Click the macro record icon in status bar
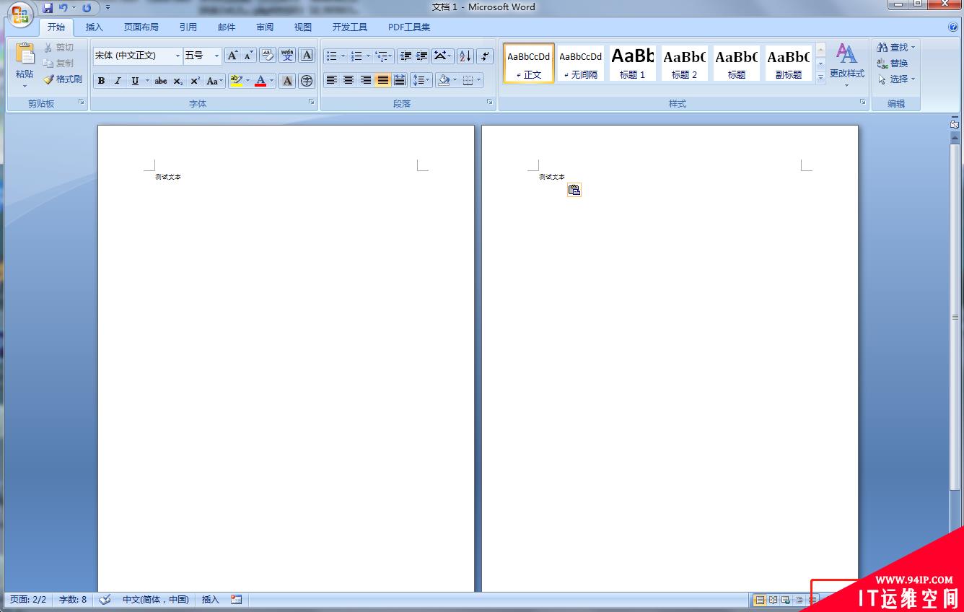Screen dimensions: 964x612 point(236,599)
